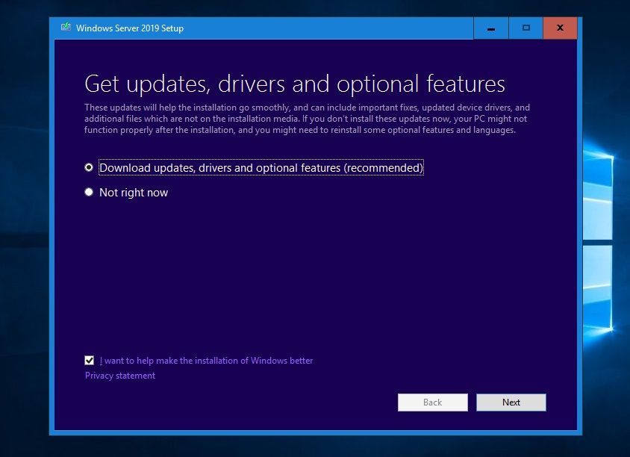
Task: Uncheck help make installation of Windows better
Action: pos(89,361)
